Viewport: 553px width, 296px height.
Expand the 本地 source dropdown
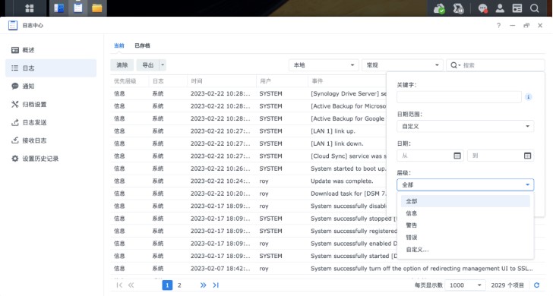[324, 65]
